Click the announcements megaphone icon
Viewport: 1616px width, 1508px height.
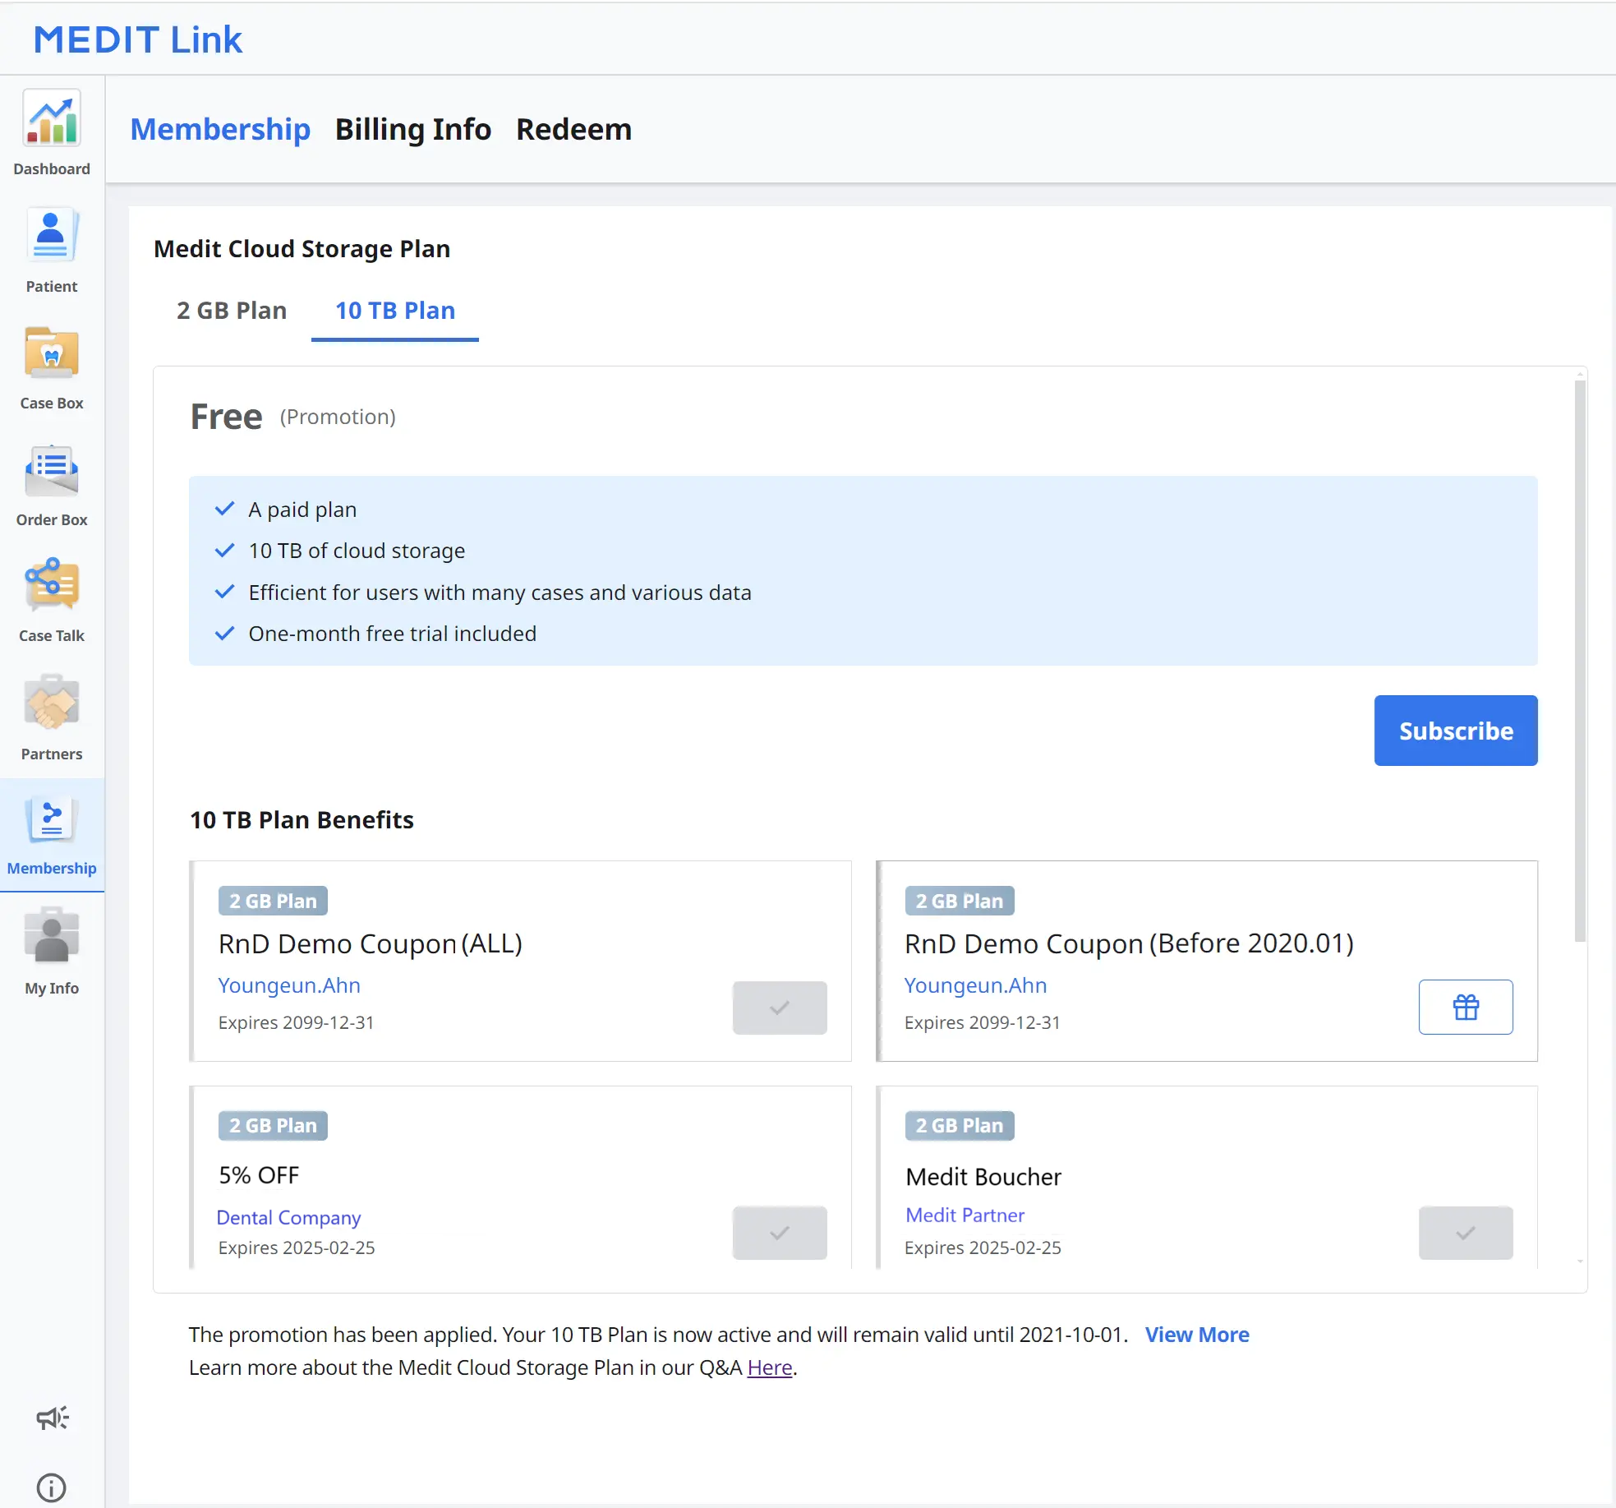(x=52, y=1418)
